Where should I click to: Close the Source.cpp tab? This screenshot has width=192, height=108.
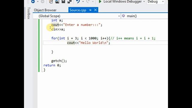(x=95, y=10)
